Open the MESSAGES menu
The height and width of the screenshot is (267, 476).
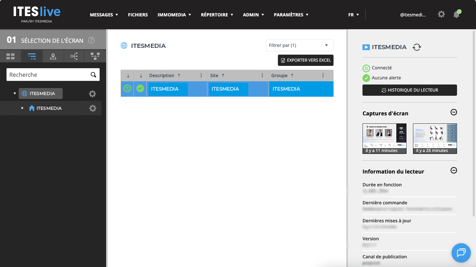coord(104,15)
